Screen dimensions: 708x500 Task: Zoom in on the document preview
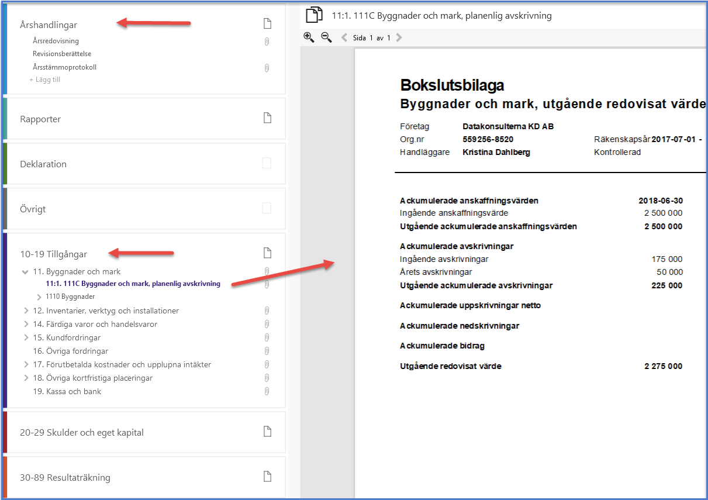tap(309, 37)
